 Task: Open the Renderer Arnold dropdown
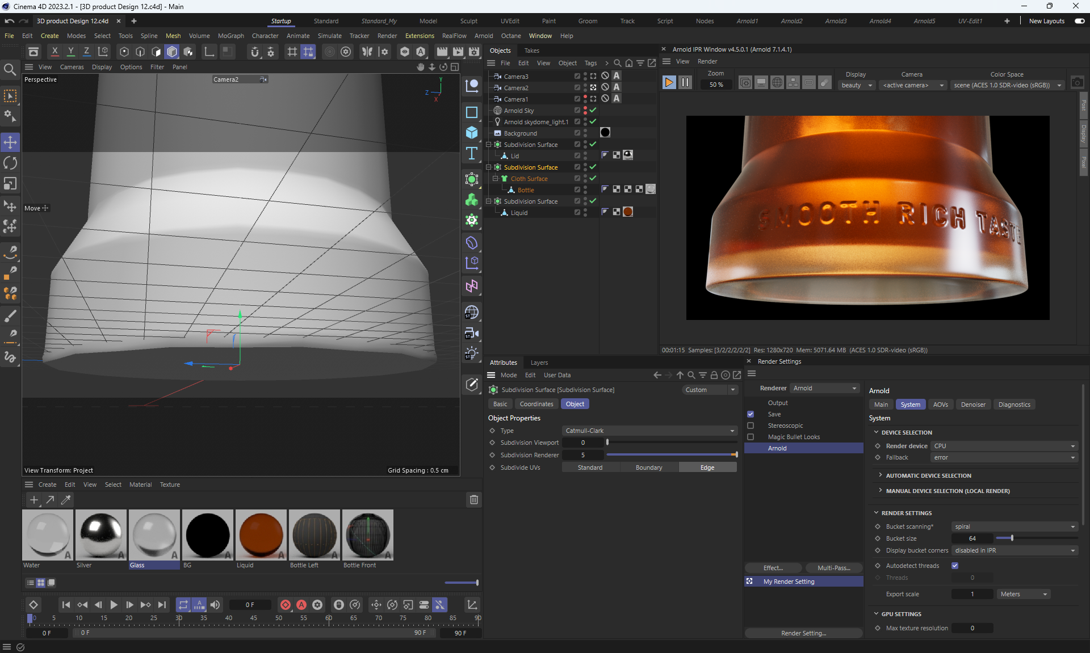tap(824, 388)
